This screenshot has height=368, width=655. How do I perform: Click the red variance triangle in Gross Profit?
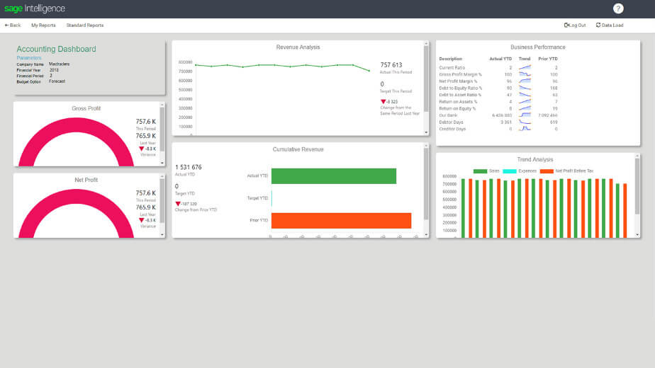(141, 149)
